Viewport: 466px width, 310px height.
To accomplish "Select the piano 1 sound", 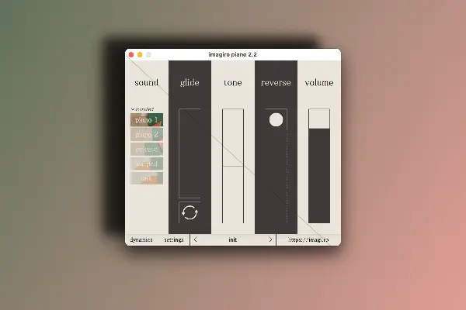I will (147, 120).
